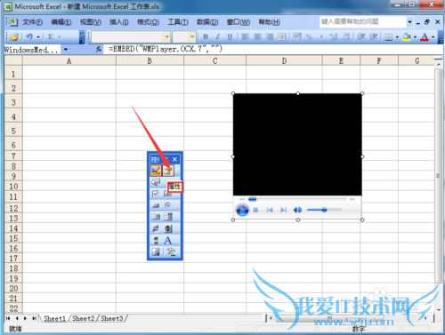Image resolution: width=445 pixels, height=335 pixels.
Task: Apply Comma style format
Action: click(x=321, y=36)
